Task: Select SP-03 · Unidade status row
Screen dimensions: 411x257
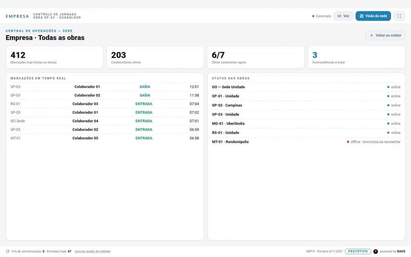Action: click(x=306, y=114)
